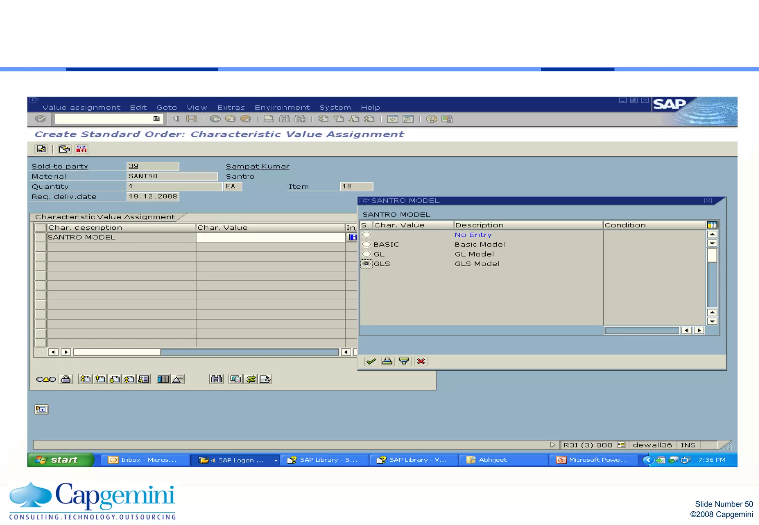Screen dimensions: 759x525
Task: Click the Save floppy disk icon
Action: (191, 119)
